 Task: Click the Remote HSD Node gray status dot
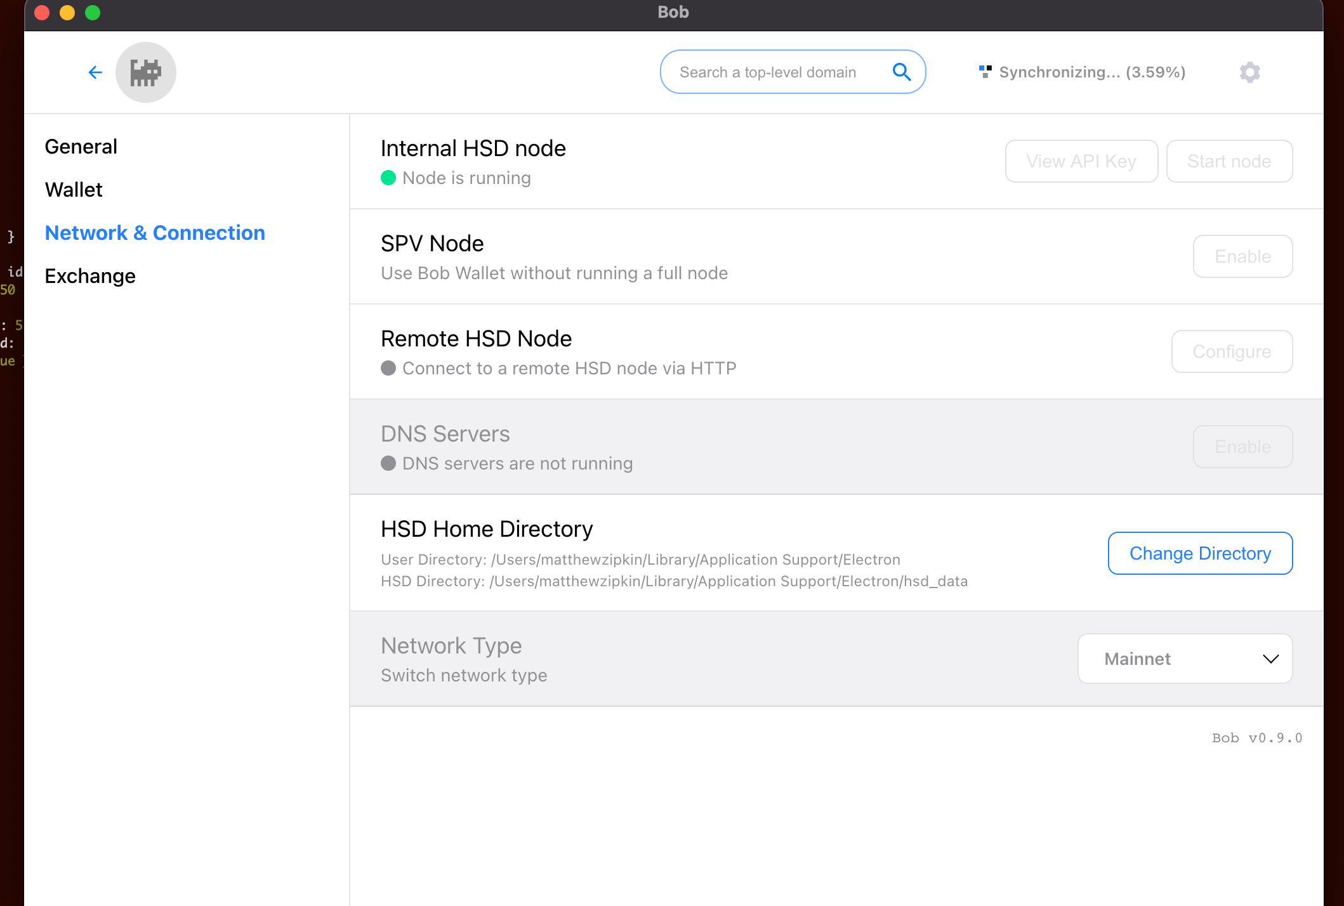coord(388,368)
